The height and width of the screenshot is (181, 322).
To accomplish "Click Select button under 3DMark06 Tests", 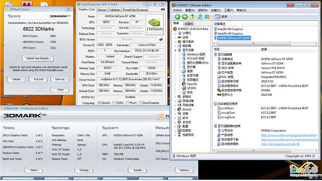I will pyautogui.click(x=35, y=170).
